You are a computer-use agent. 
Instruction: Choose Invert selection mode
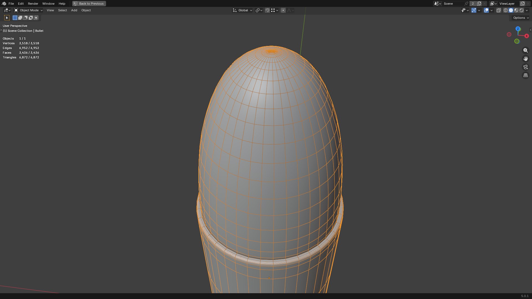(x=31, y=18)
